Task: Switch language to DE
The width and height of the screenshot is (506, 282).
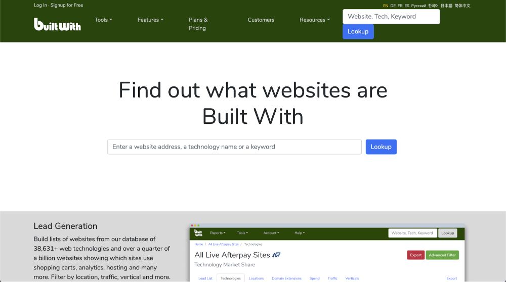Action: coord(393,6)
